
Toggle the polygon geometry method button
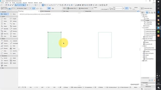click(x=41, y=8)
